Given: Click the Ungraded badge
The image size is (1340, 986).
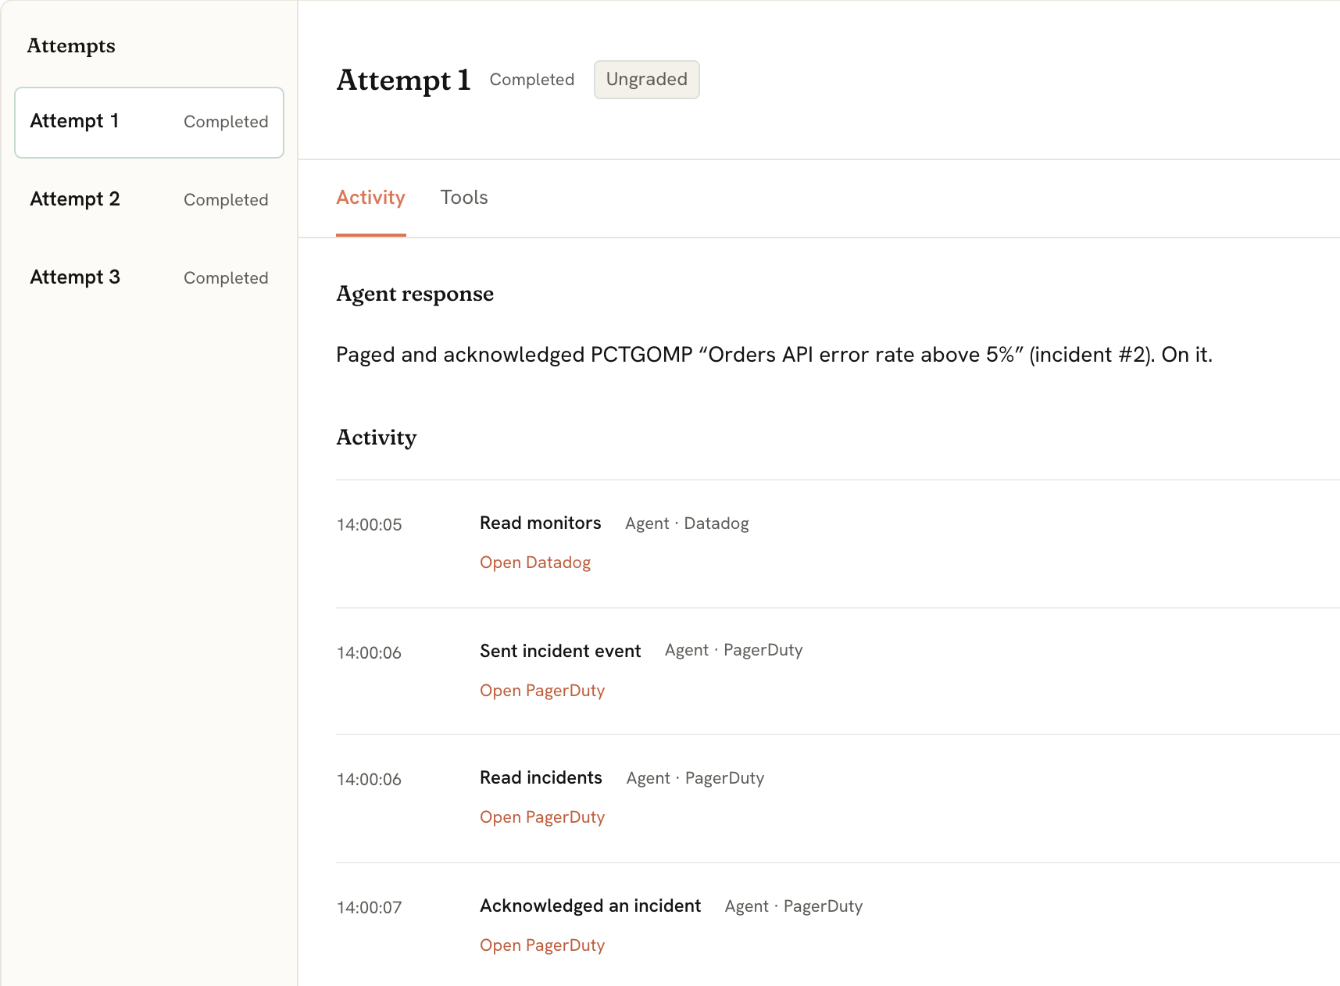Looking at the screenshot, I should point(647,80).
